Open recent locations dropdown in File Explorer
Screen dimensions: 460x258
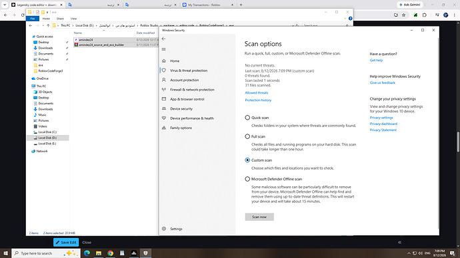tap(43, 25)
